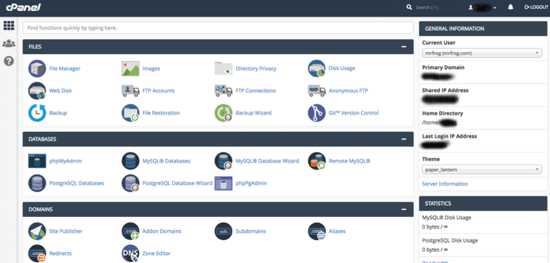Open the Theme dropdown paper_lantern
The width and height of the screenshot is (550, 263).
tap(482, 169)
